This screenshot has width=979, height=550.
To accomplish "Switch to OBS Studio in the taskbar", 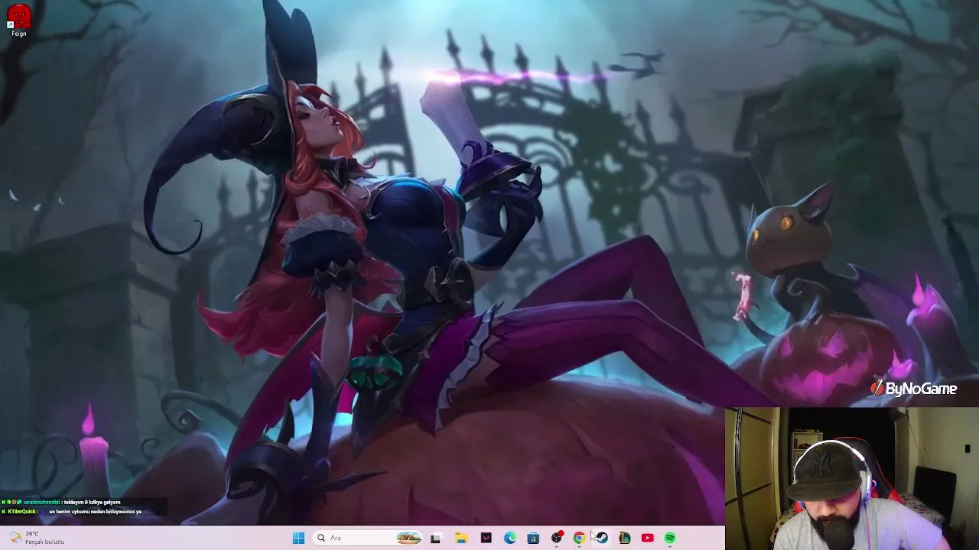I will pyautogui.click(x=557, y=538).
